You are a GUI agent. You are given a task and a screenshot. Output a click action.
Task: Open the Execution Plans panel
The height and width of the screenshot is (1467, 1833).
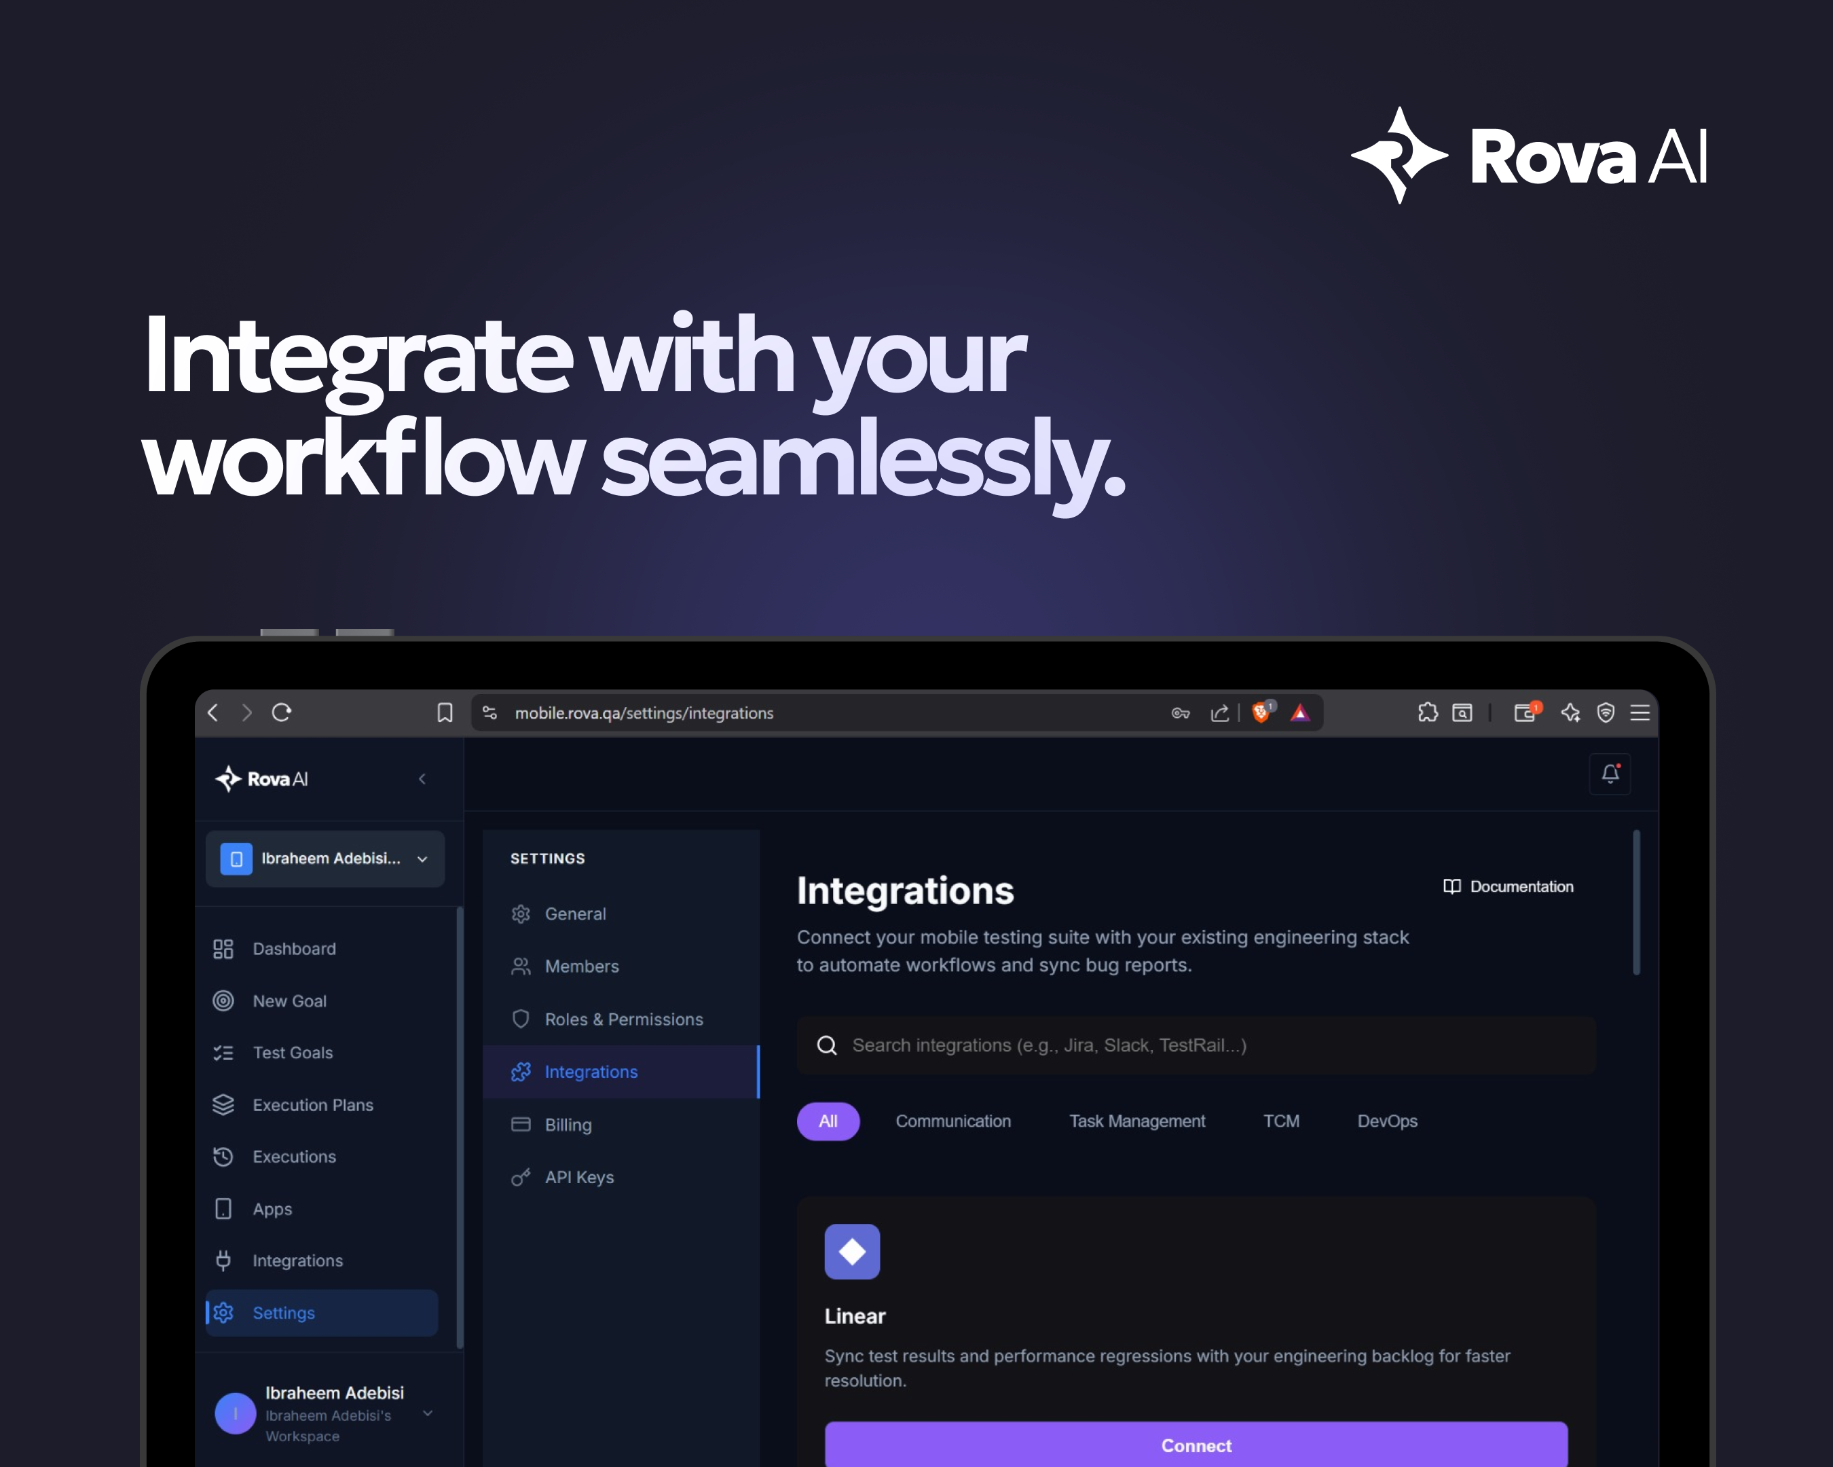(x=312, y=1105)
